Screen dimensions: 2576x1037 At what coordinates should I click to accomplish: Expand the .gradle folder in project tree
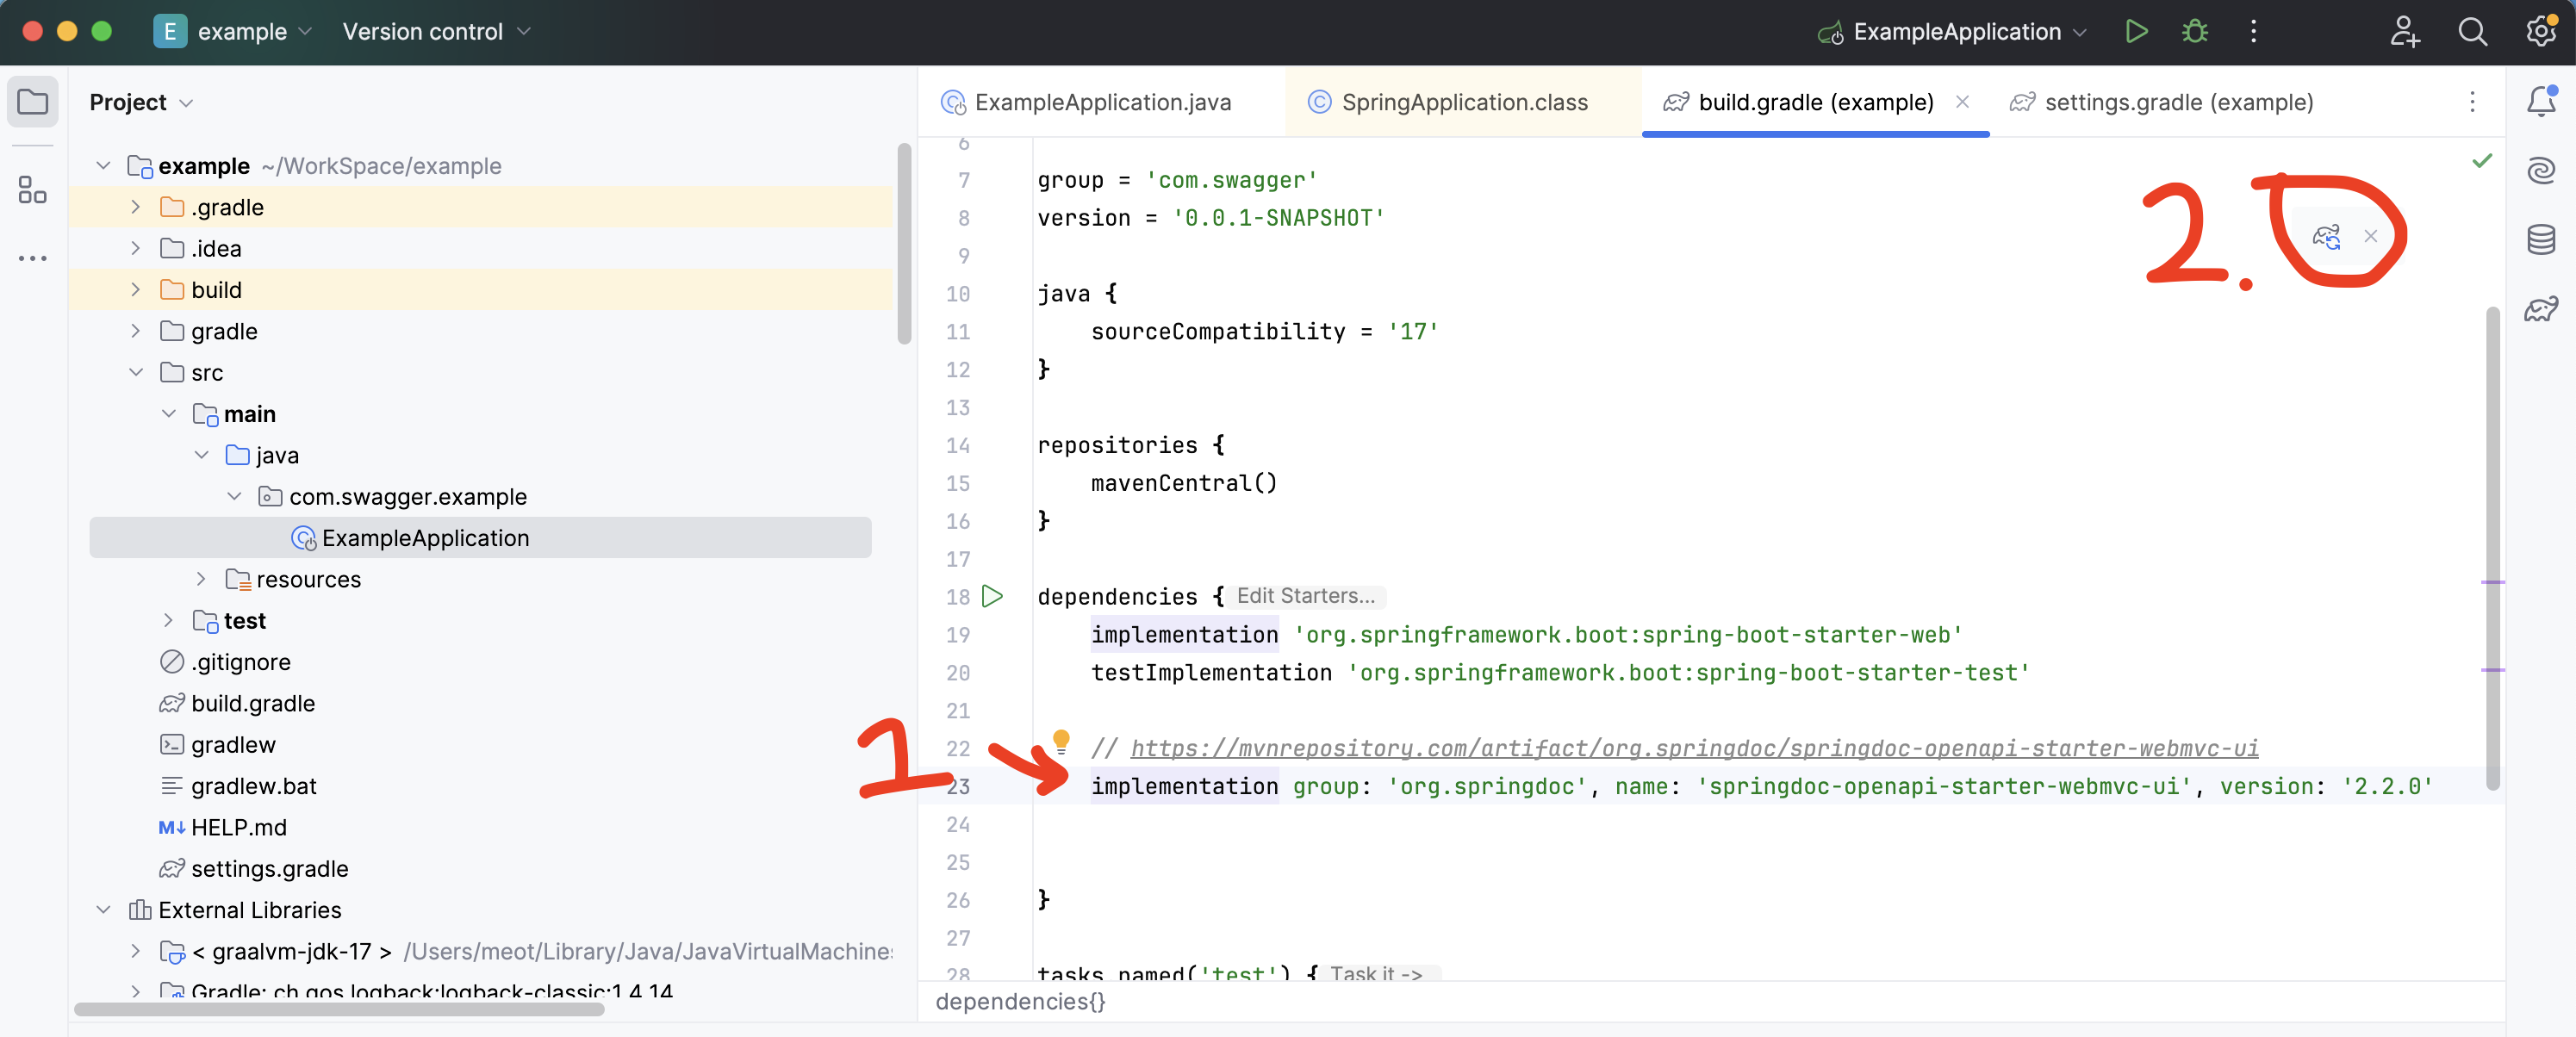(x=135, y=207)
